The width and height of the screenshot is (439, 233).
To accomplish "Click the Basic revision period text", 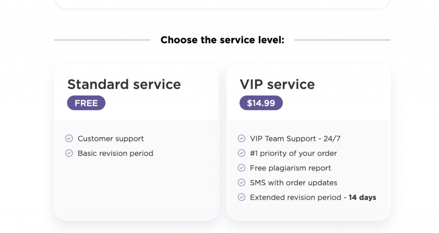I will [x=115, y=153].
